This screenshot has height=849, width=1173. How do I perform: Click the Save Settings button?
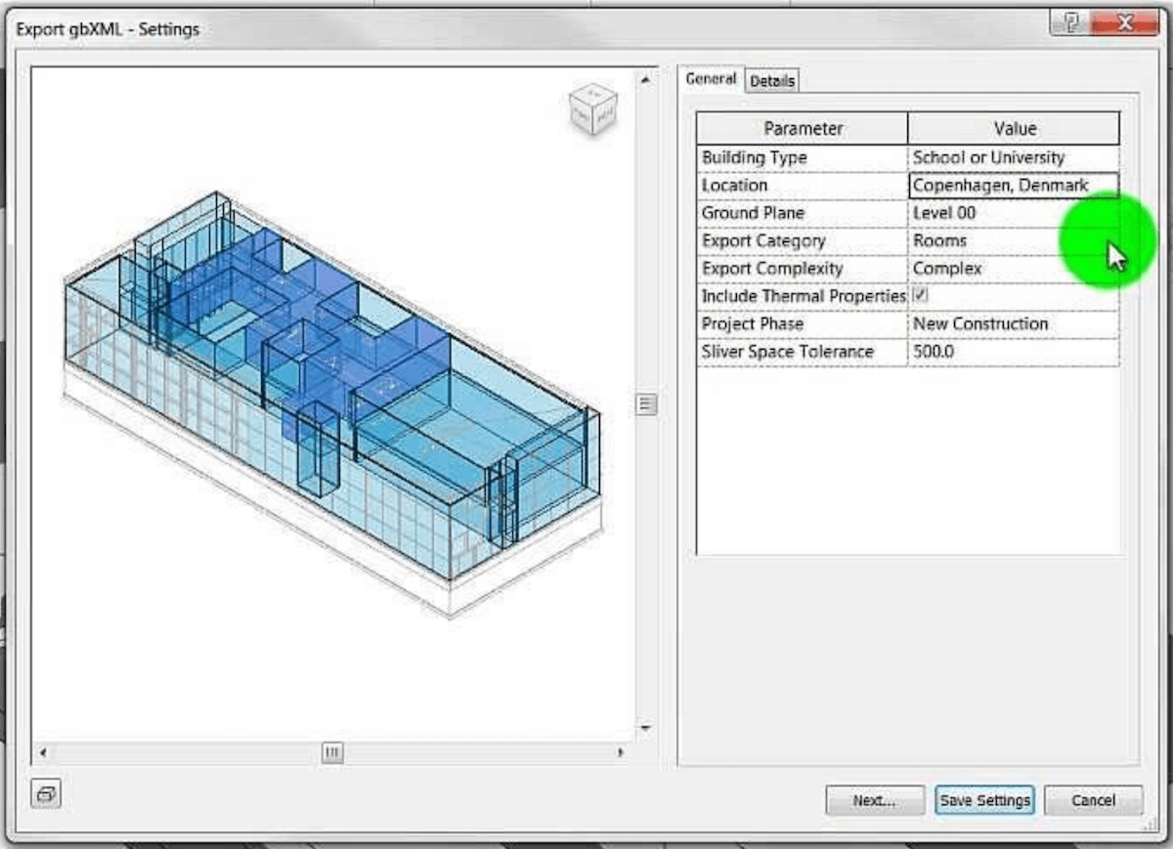(x=983, y=800)
